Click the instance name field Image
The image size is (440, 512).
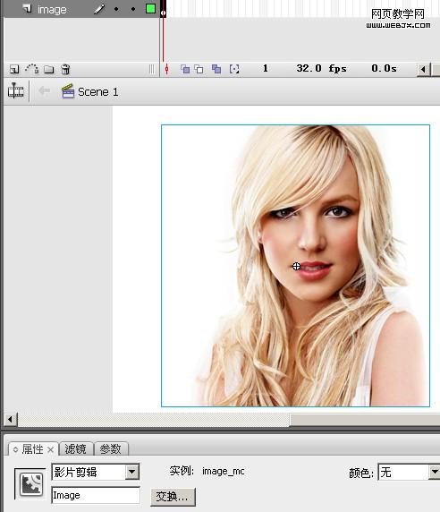point(96,495)
